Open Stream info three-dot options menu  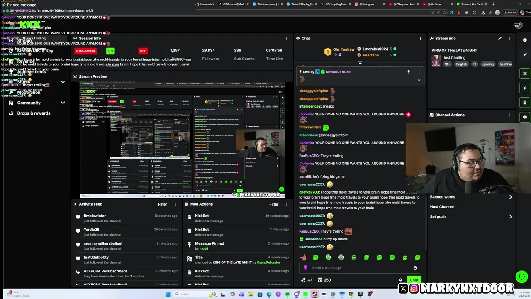click(509, 38)
